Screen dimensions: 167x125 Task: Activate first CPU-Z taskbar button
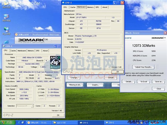91,123
